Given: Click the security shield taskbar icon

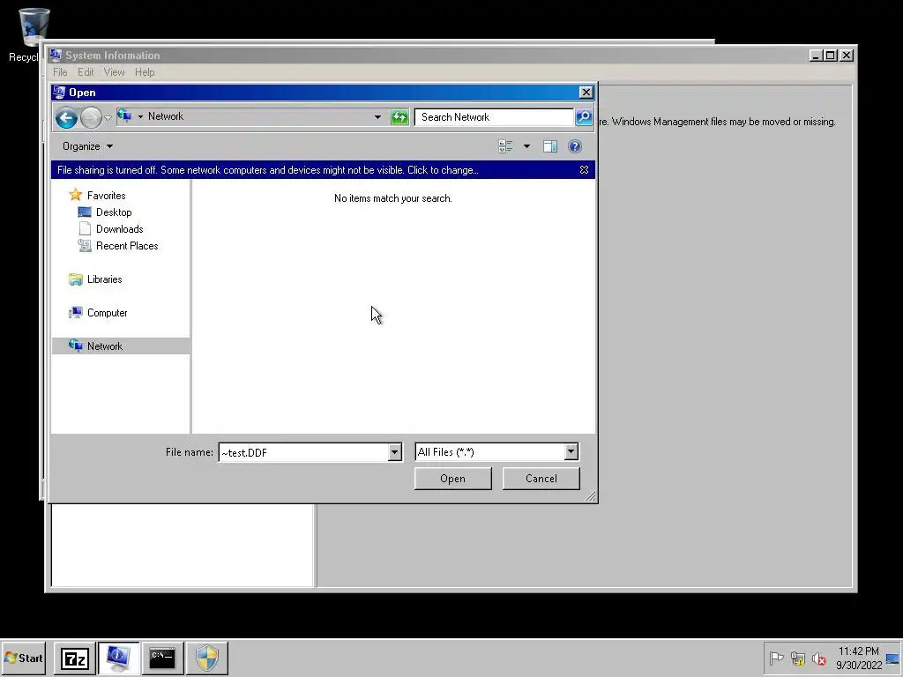Looking at the screenshot, I should coord(206,658).
